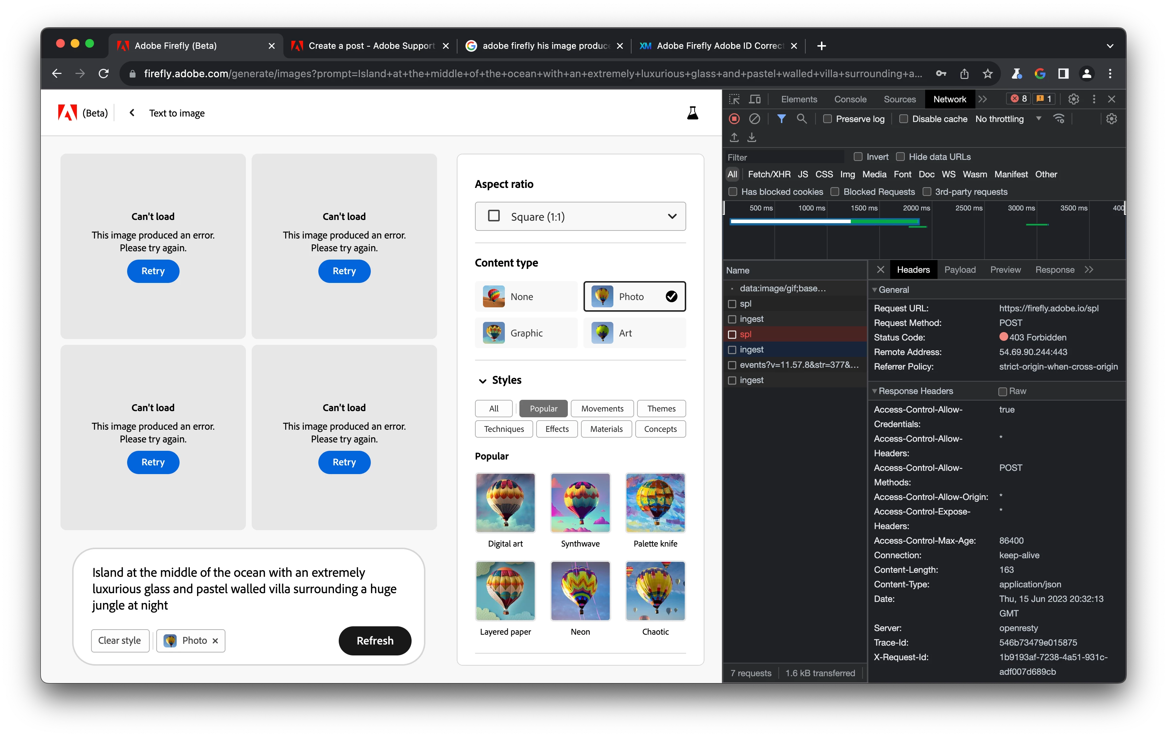Open the Square (1:1) aspect ratio dropdown

[x=580, y=217]
